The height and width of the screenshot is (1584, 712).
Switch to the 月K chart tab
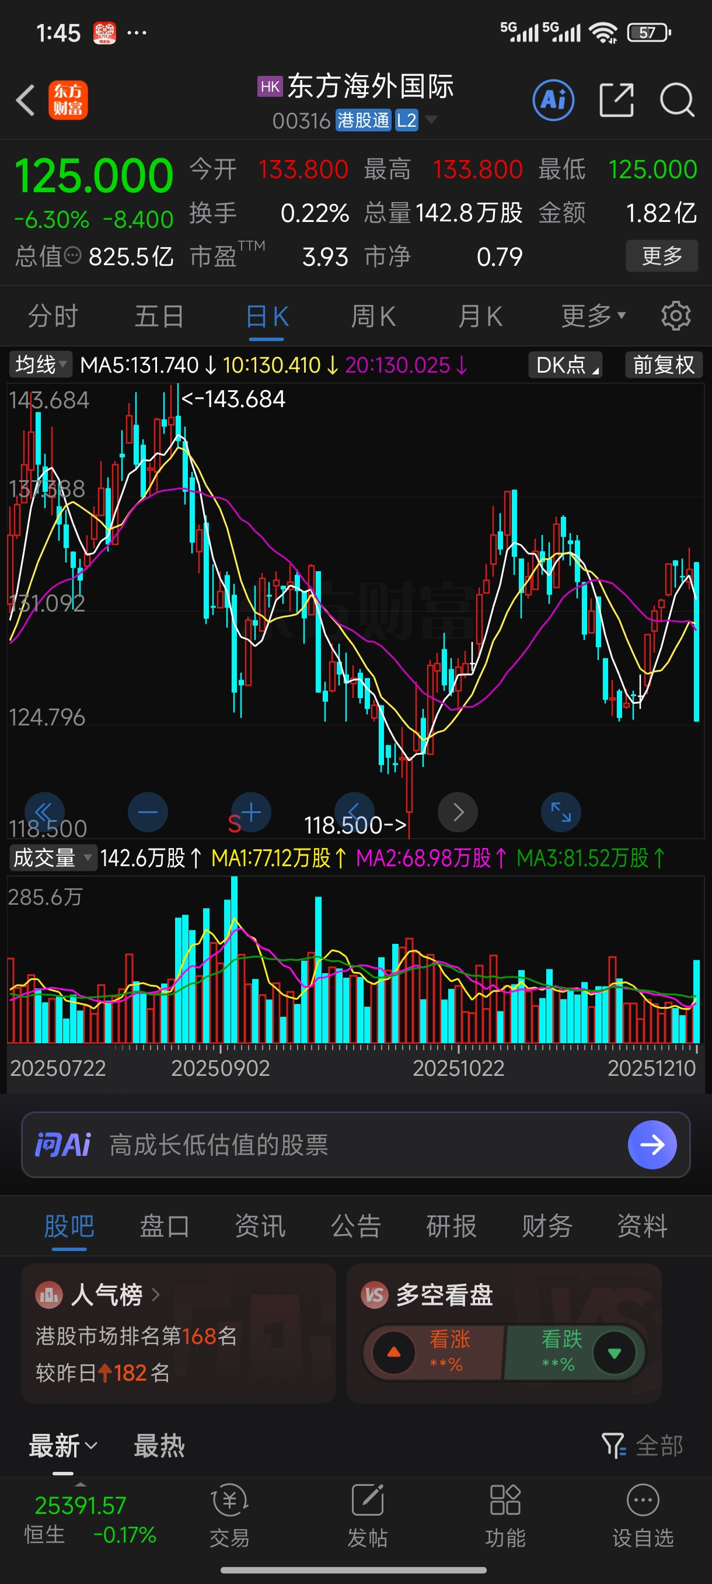coord(480,316)
